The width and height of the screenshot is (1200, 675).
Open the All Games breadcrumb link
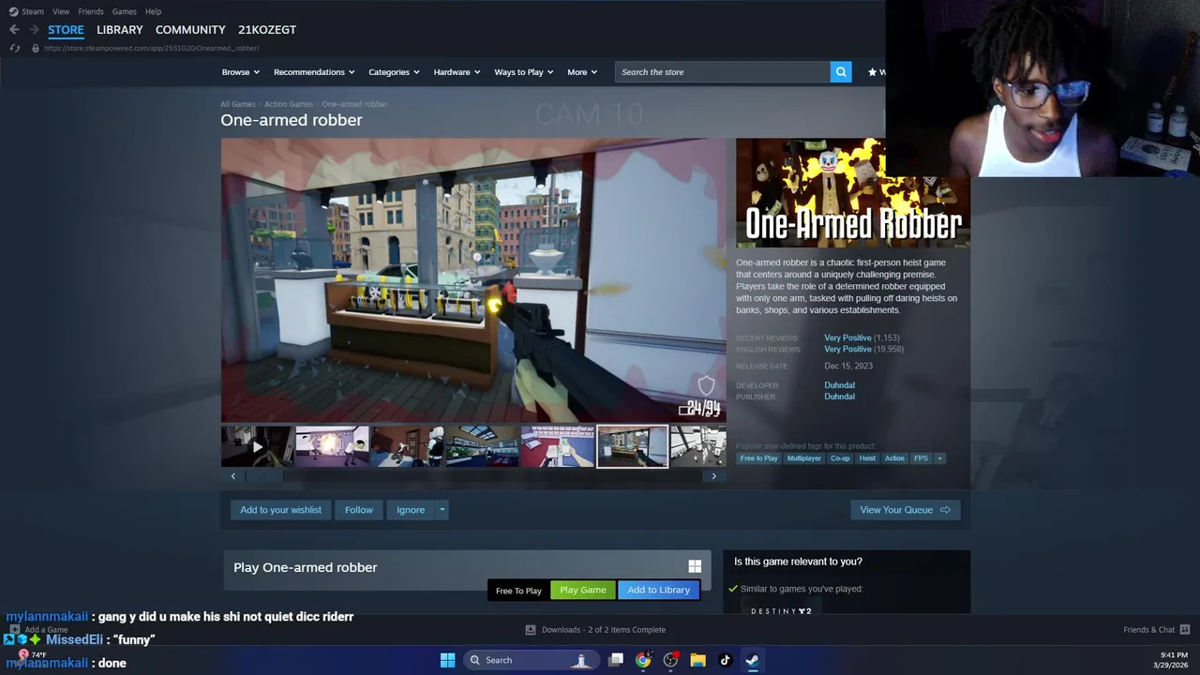point(238,104)
